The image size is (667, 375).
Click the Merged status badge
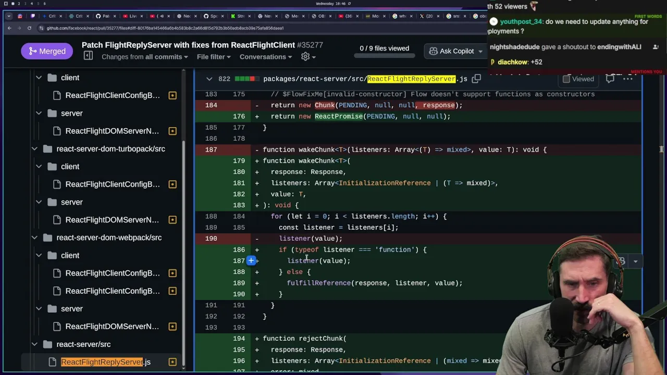(x=47, y=51)
